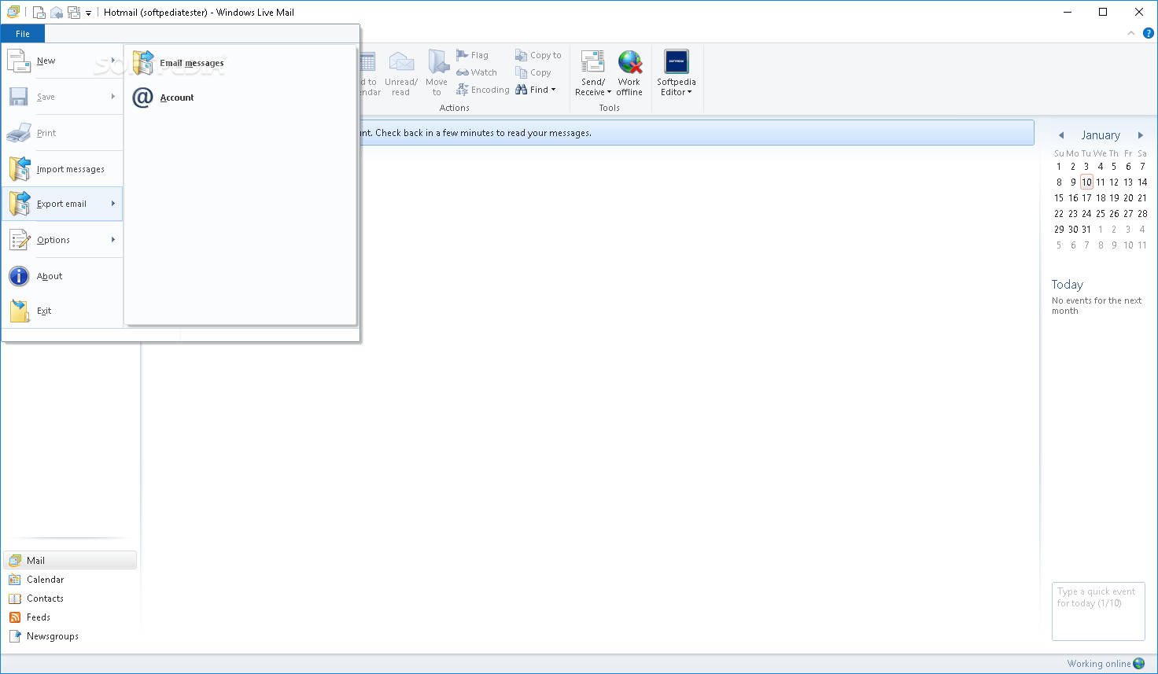The width and height of the screenshot is (1158, 674).
Task: Toggle Work offline
Action: tap(629, 73)
